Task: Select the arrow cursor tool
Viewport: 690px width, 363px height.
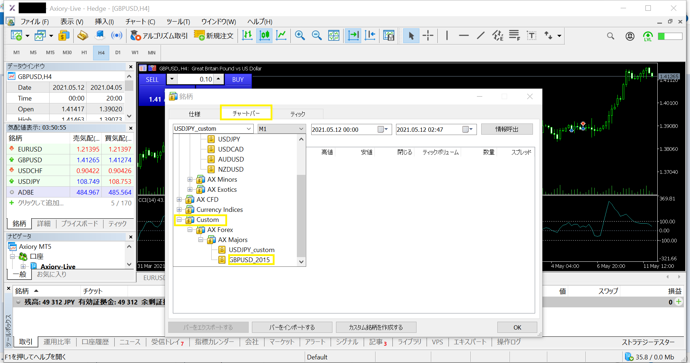Action: click(411, 36)
